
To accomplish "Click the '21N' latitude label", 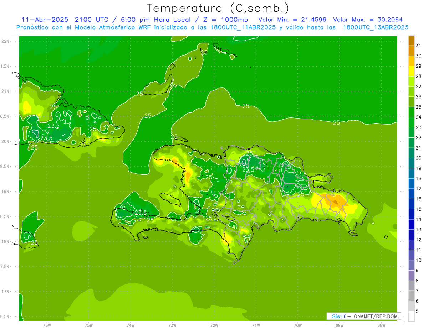I will coord(6,91).
